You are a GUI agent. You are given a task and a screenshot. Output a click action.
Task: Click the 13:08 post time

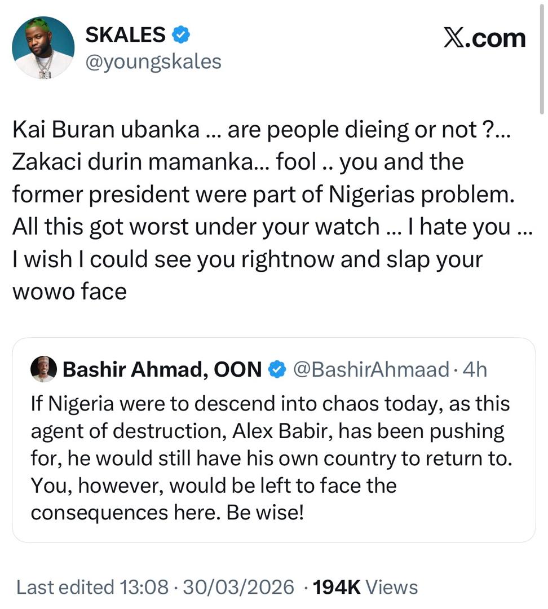point(145,587)
